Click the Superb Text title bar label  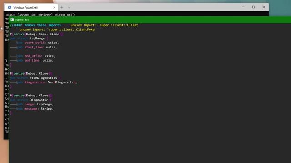22,20
